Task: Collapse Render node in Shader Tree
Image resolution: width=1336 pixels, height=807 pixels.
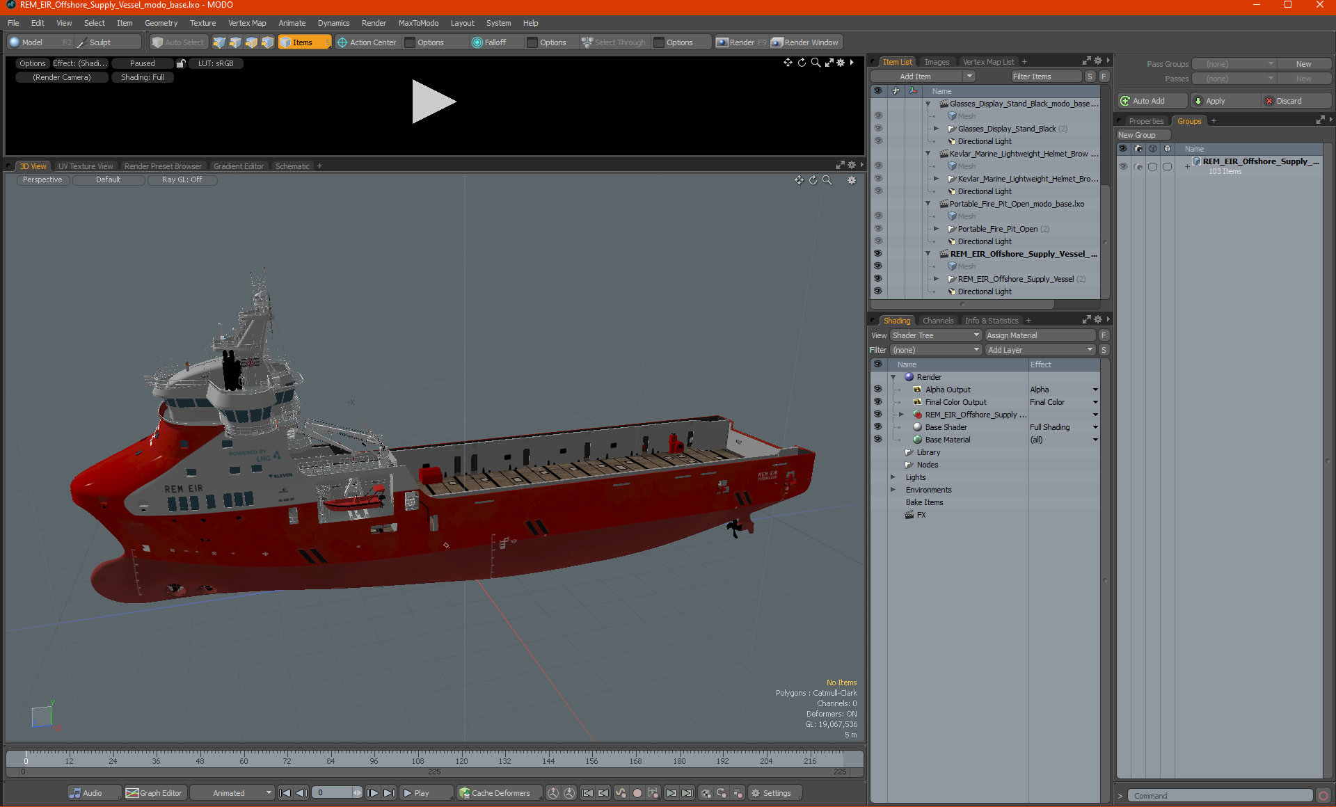Action: pyautogui.click(x=893, y=377)
